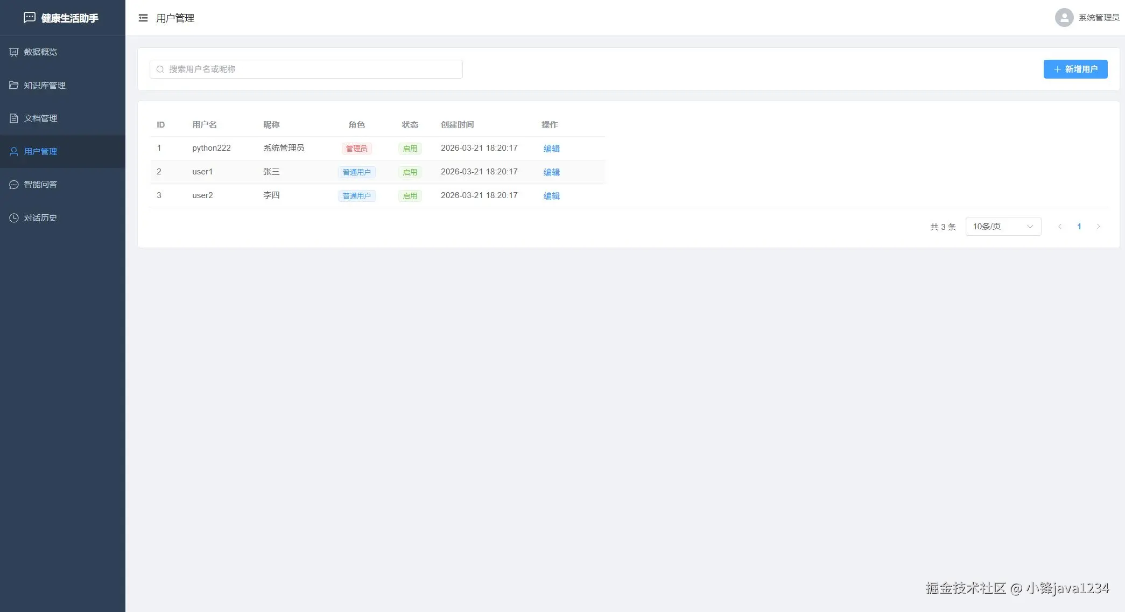Click the 对话历史 clock icon

14,218
